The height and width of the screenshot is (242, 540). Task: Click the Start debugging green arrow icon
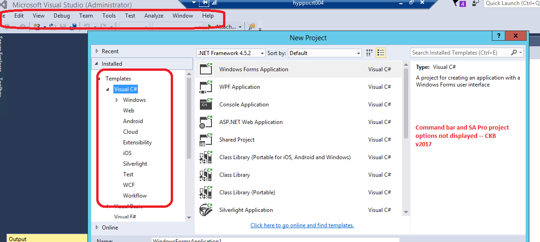click(210, 26)
